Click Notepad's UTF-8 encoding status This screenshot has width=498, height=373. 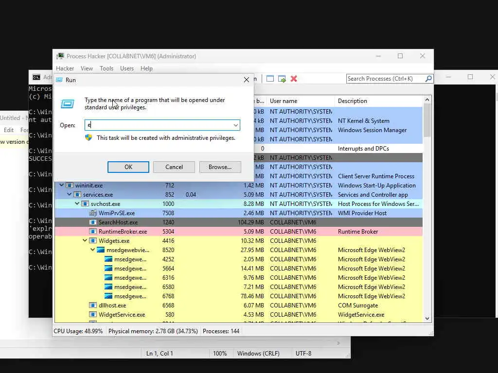pos(303,353)
